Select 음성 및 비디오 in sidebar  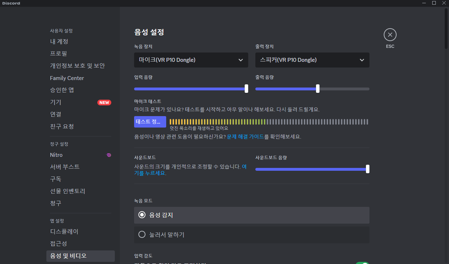click(81, 256)
